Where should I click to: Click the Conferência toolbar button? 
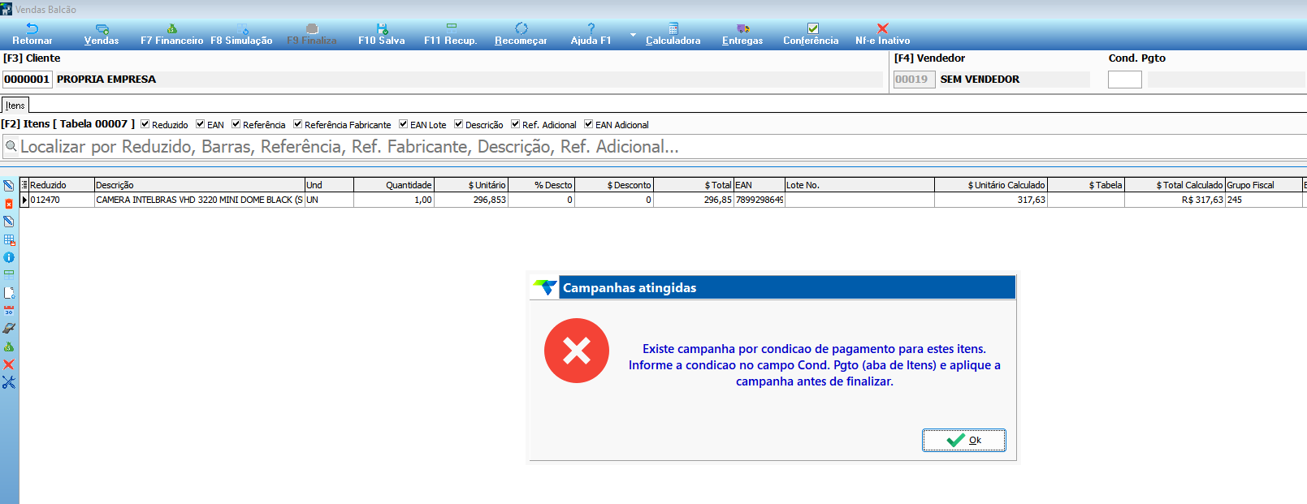tap(811, 34)
